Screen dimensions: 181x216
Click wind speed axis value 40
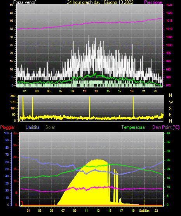click(x=11, y=21)
